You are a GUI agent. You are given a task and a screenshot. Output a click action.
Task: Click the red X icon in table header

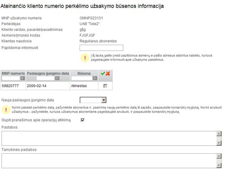point(108,73)
